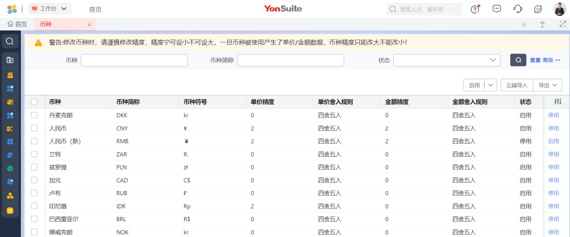Check the 兹罗提 row checkbox
The image size is (570, 237).
click(34, 167)
